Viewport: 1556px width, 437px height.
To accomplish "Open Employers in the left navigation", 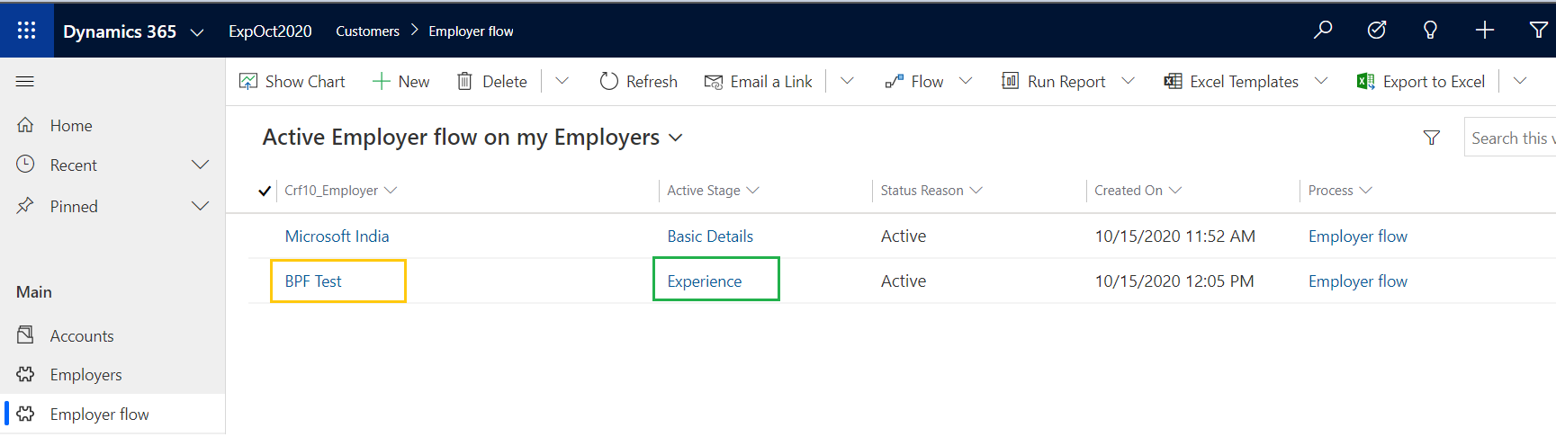I will point(85,375).
